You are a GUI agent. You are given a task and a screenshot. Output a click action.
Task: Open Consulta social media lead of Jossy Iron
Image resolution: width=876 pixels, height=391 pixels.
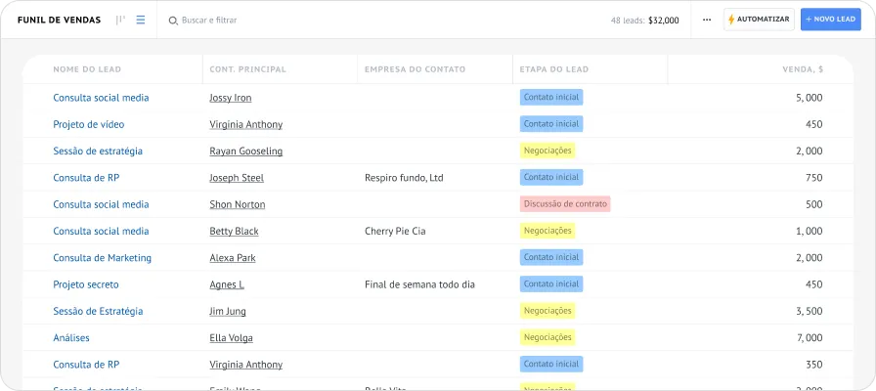101,97
